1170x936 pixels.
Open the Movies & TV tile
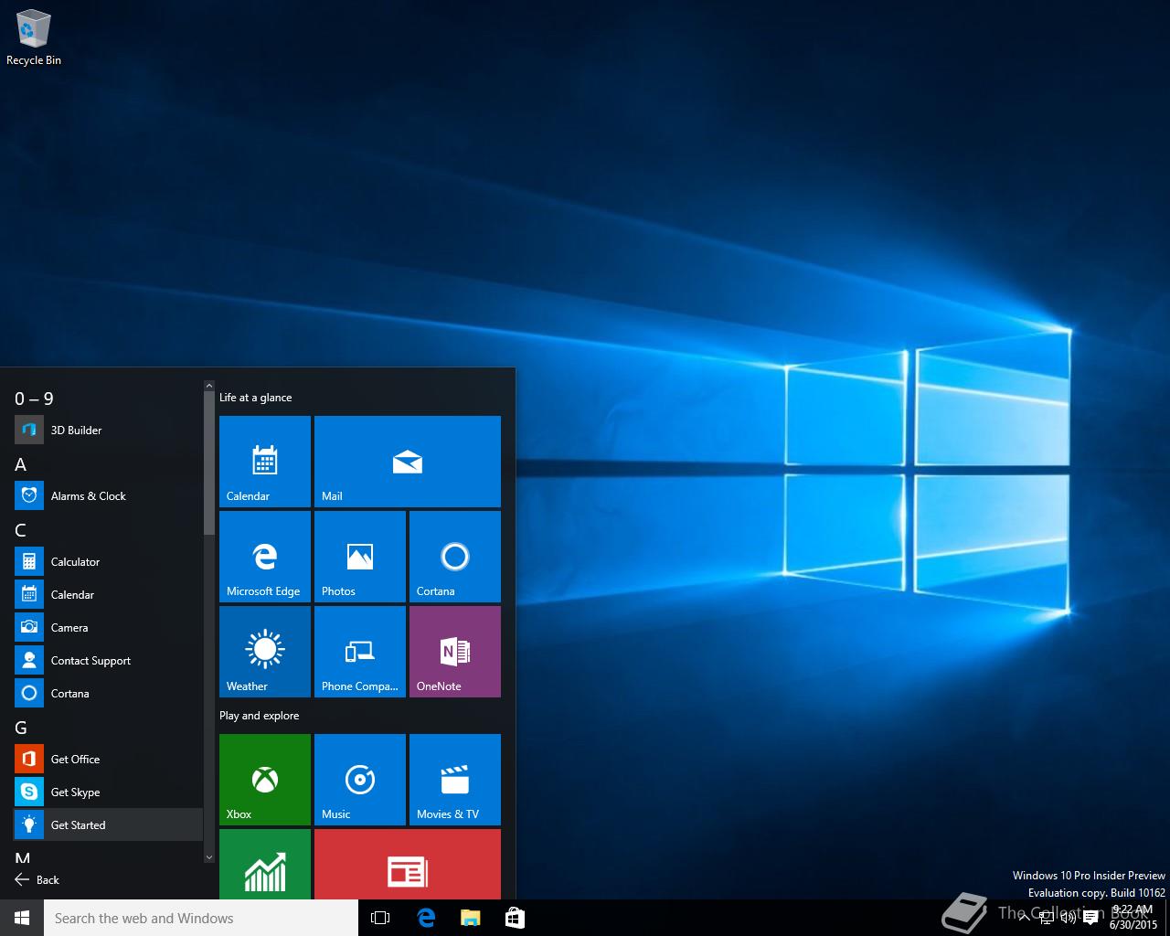(455, 780)
